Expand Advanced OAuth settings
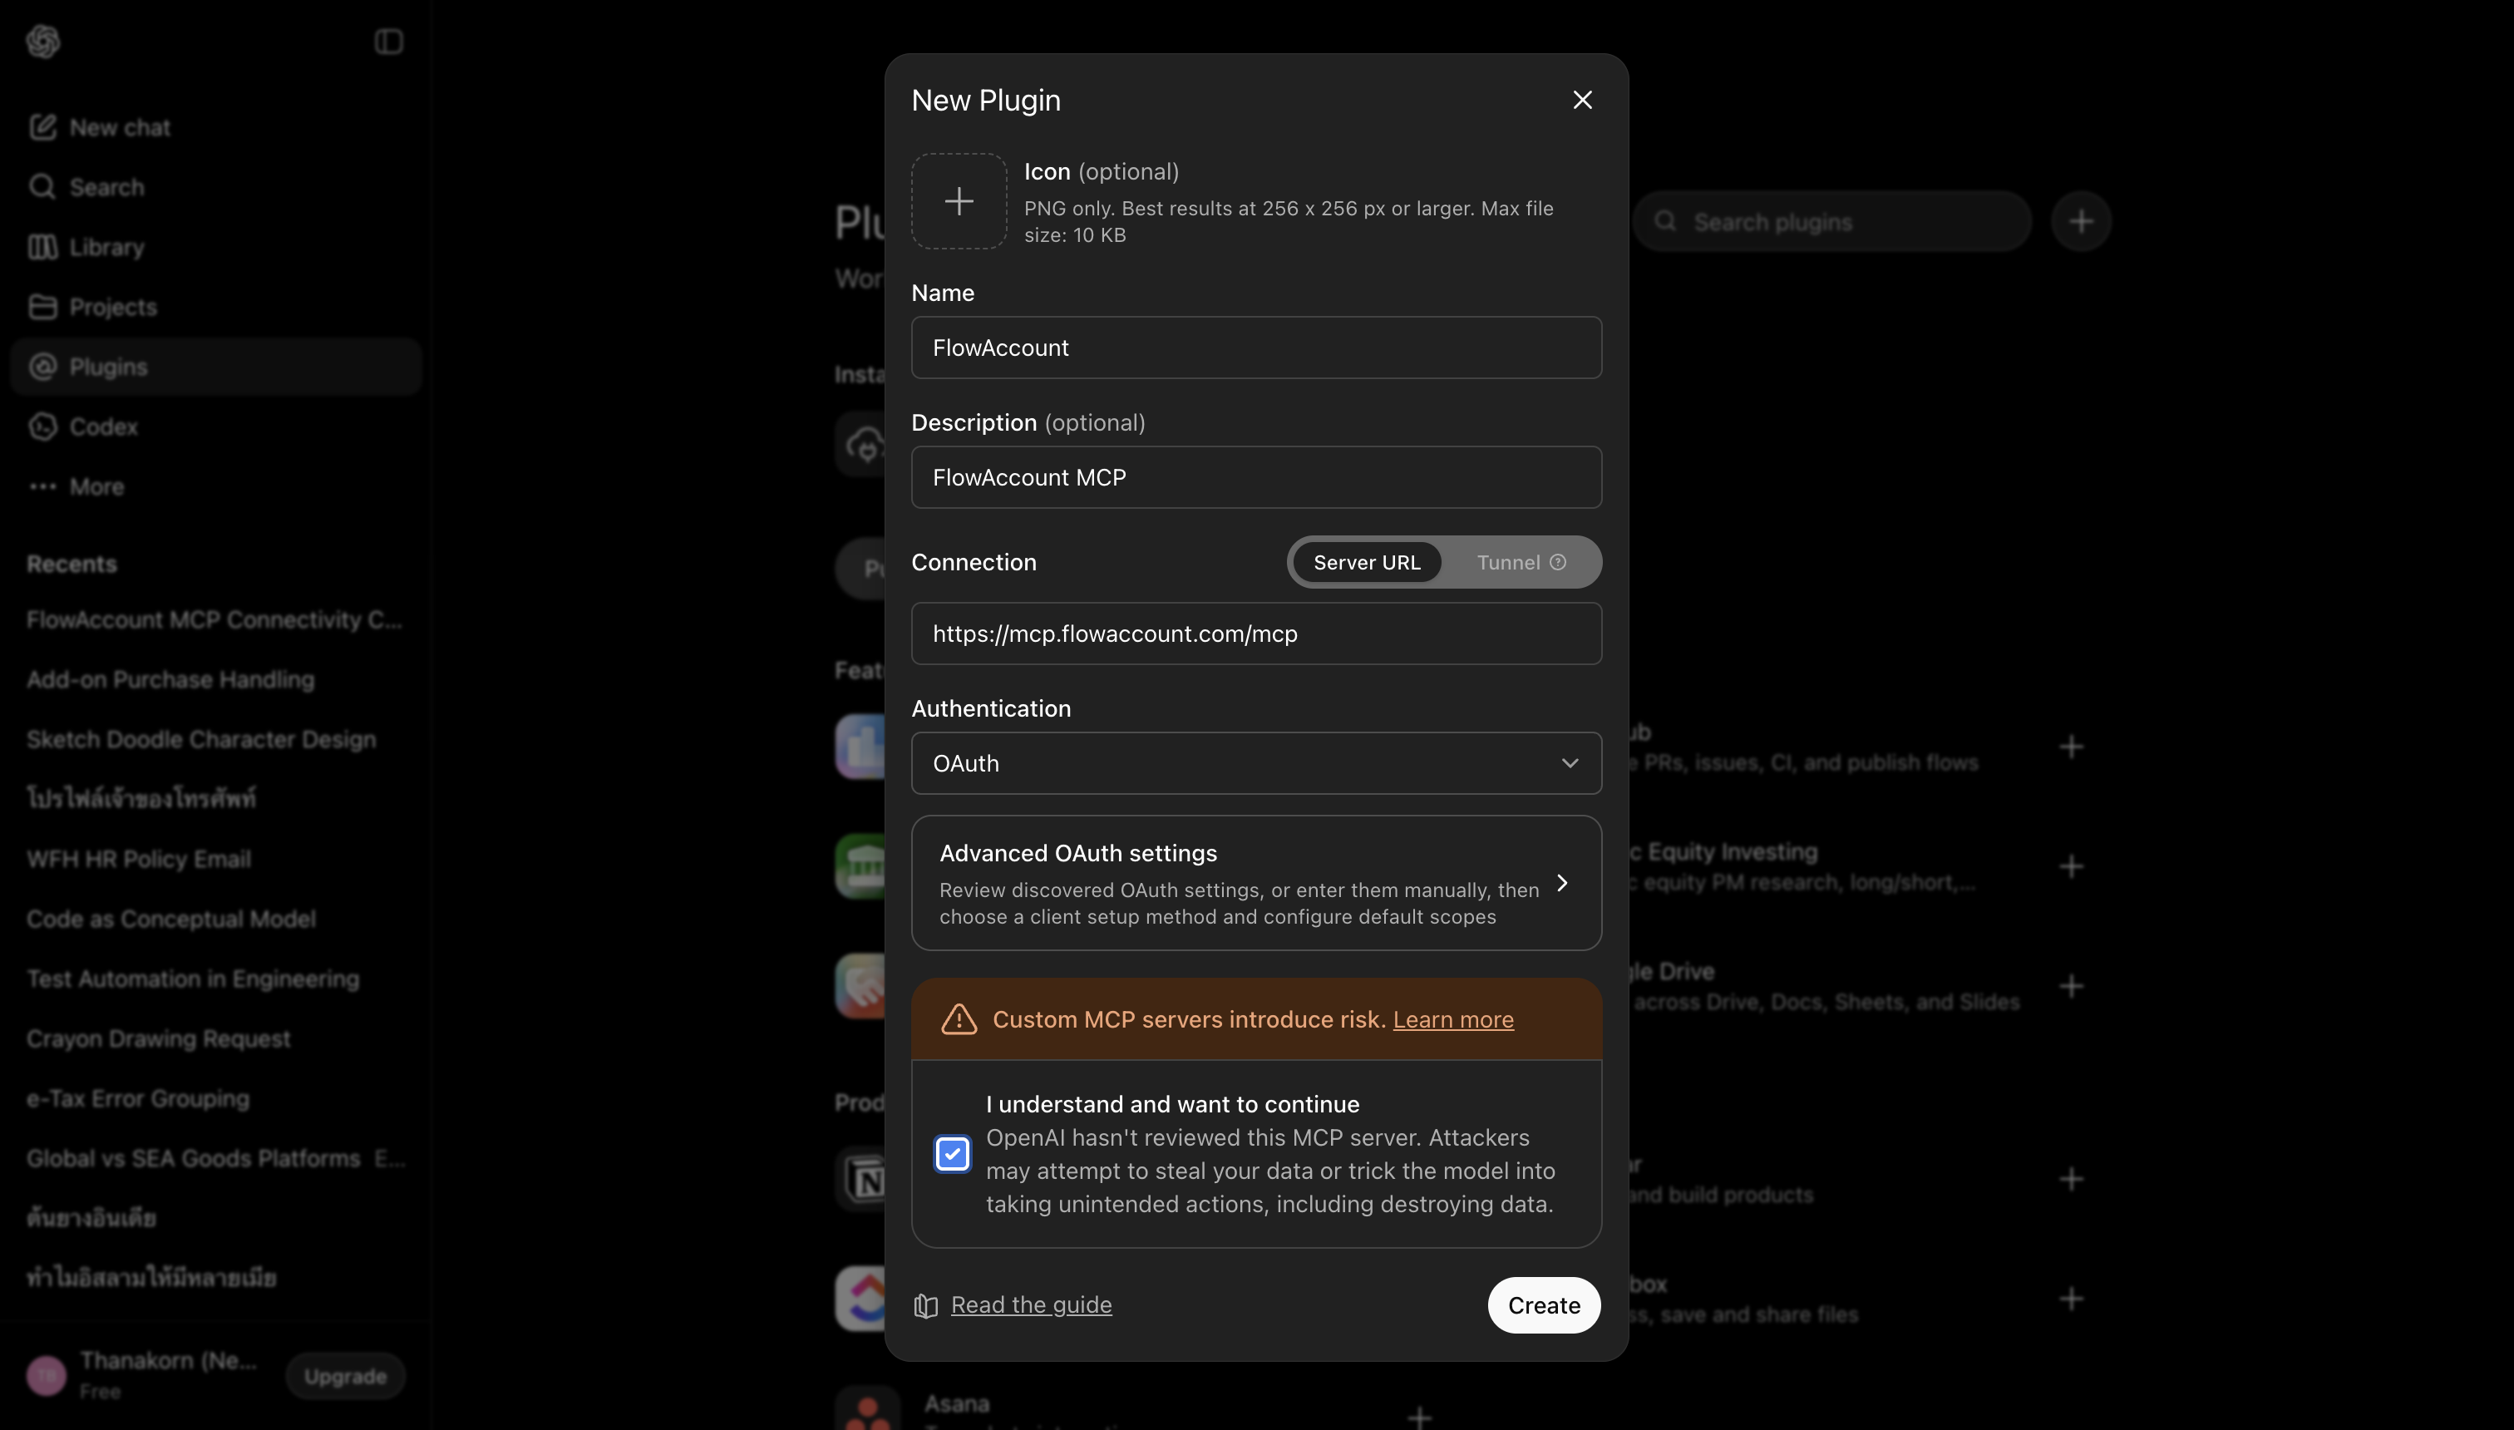 tap(1256, 883)
